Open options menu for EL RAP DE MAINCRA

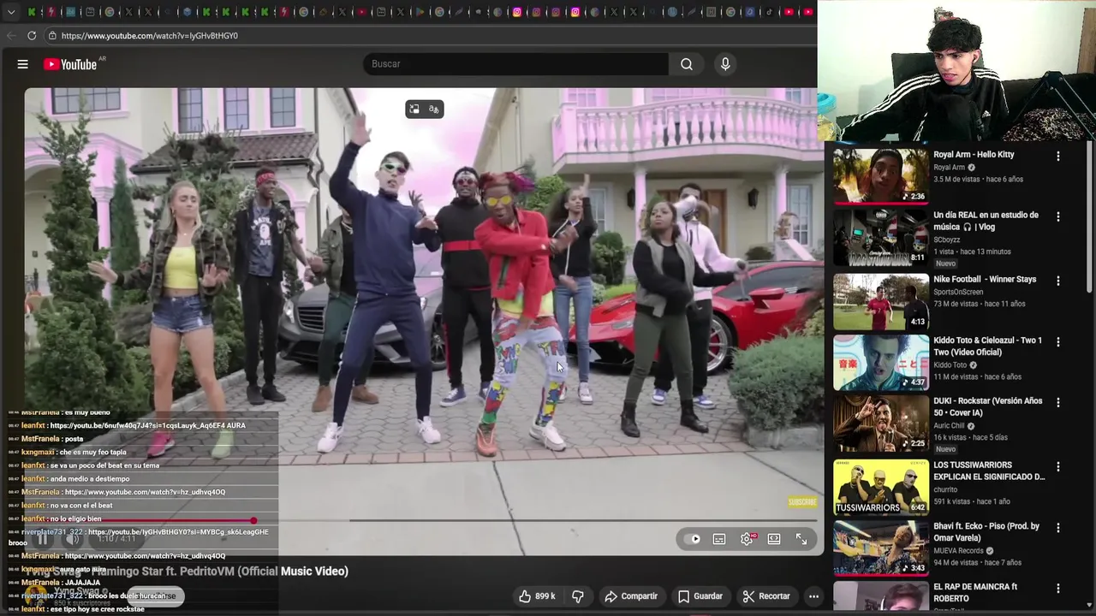pos(1058,589)
